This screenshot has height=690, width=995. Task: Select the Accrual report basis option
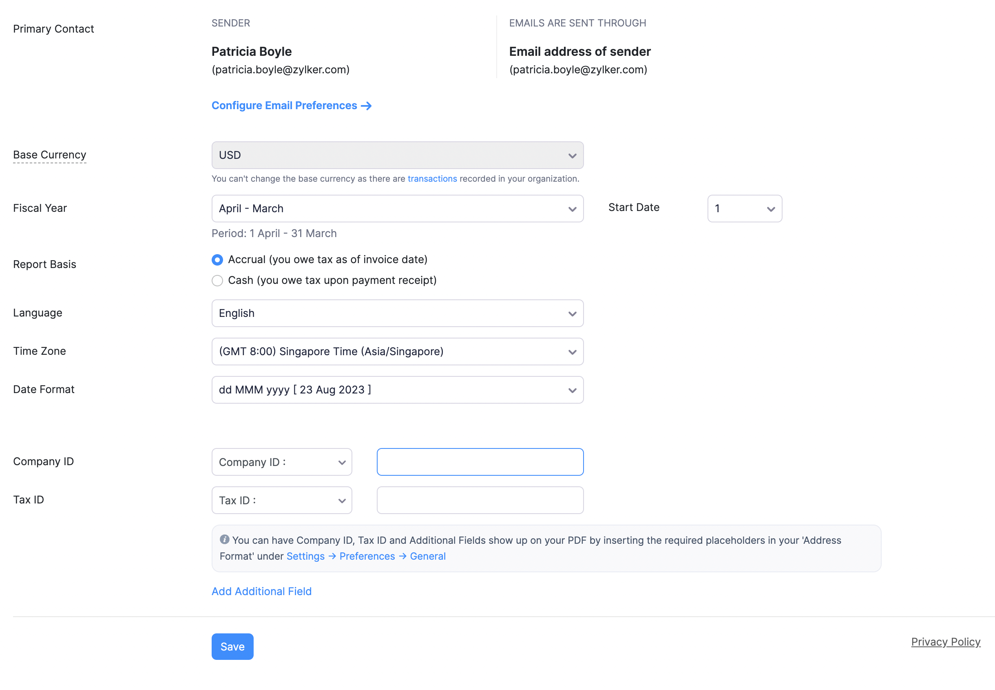point(217,259)
